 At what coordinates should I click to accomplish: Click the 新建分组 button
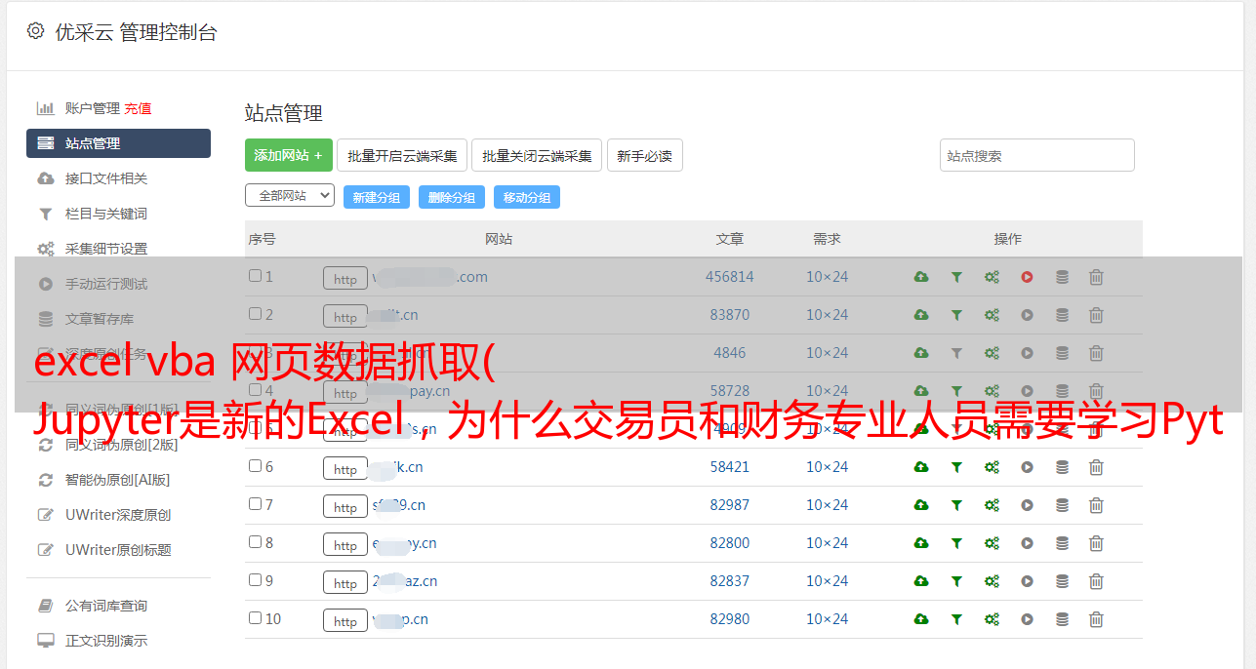(x=377, y=197)
